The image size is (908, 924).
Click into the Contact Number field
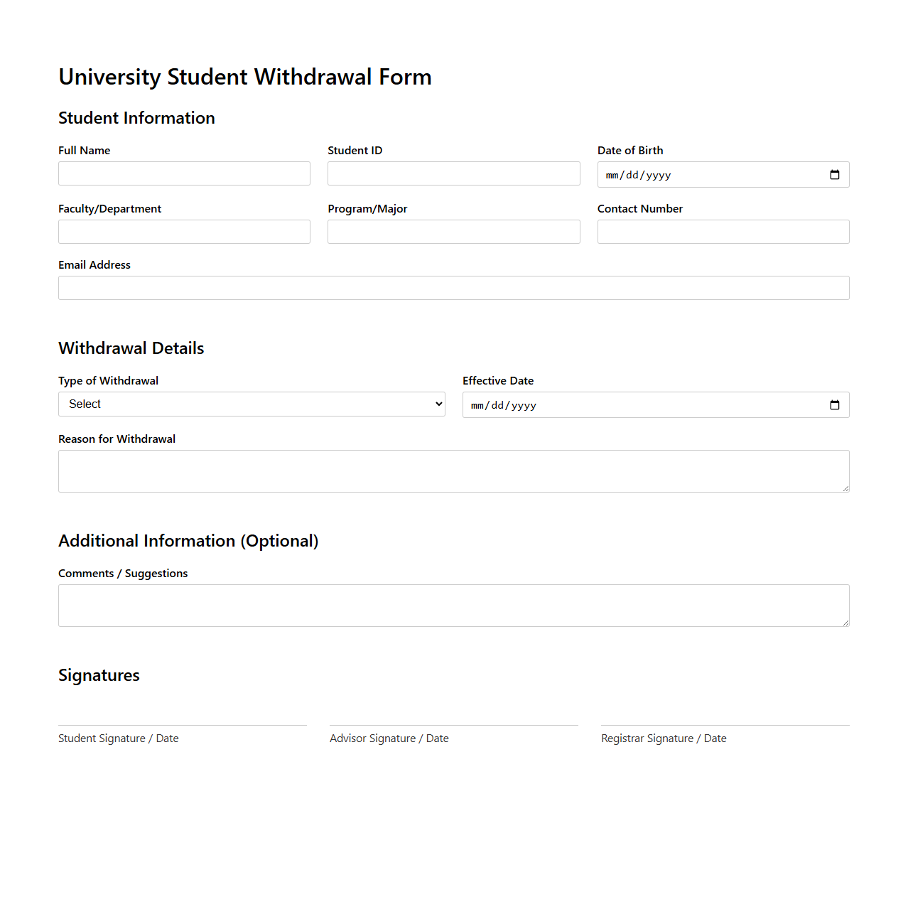723,231
